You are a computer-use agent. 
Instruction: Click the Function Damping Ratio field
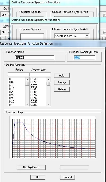[x=85, y=57]
